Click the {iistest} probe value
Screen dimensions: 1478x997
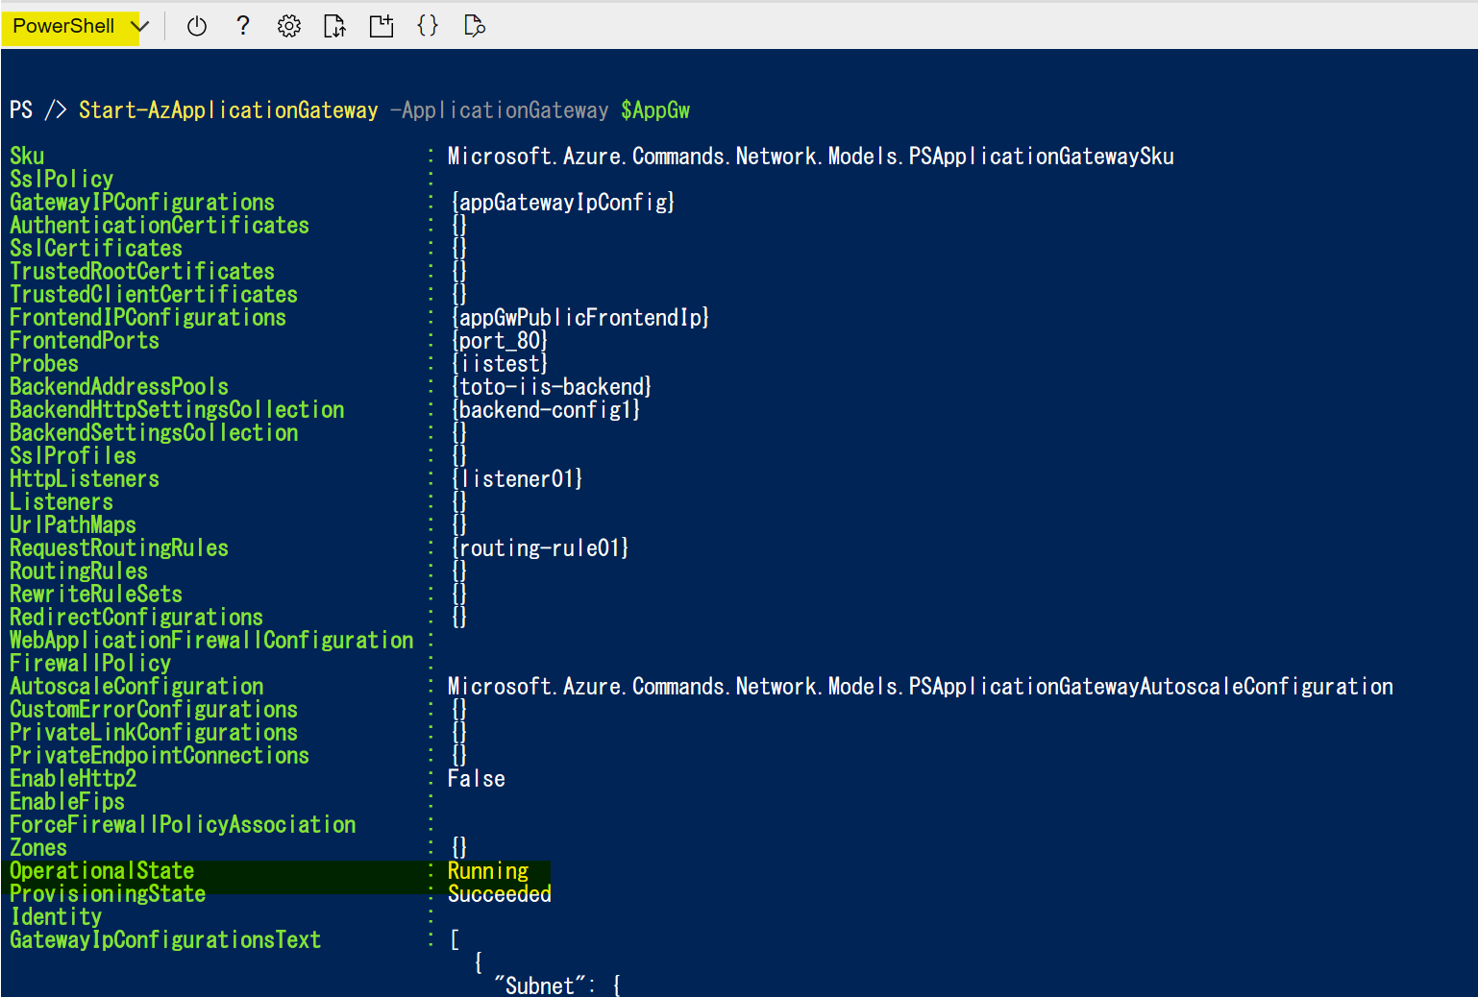tap(500, 364)
